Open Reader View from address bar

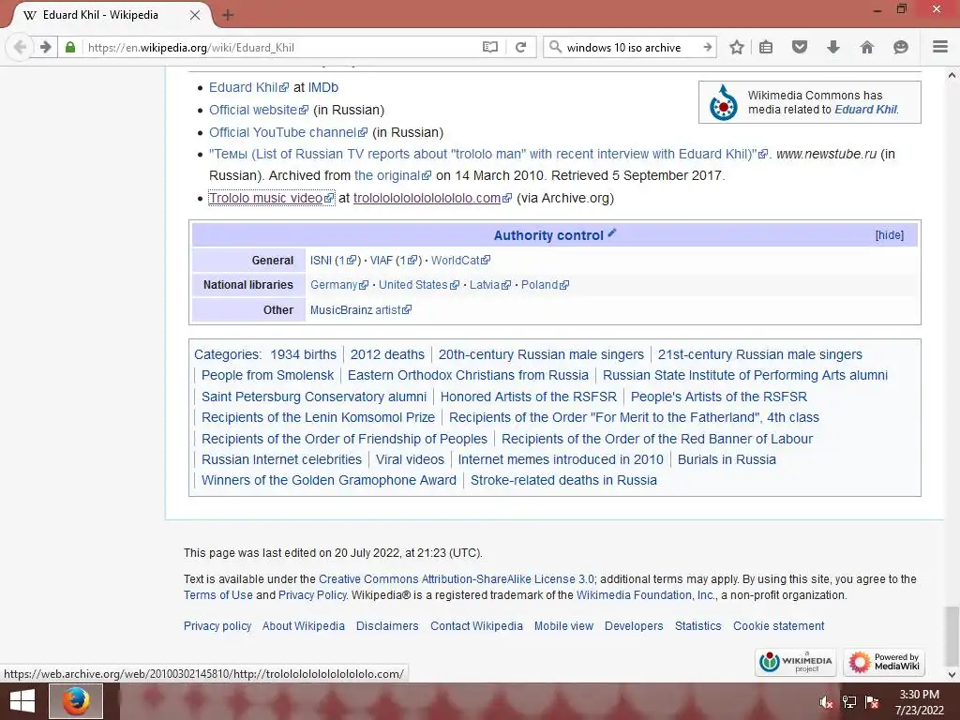point(489,47)
